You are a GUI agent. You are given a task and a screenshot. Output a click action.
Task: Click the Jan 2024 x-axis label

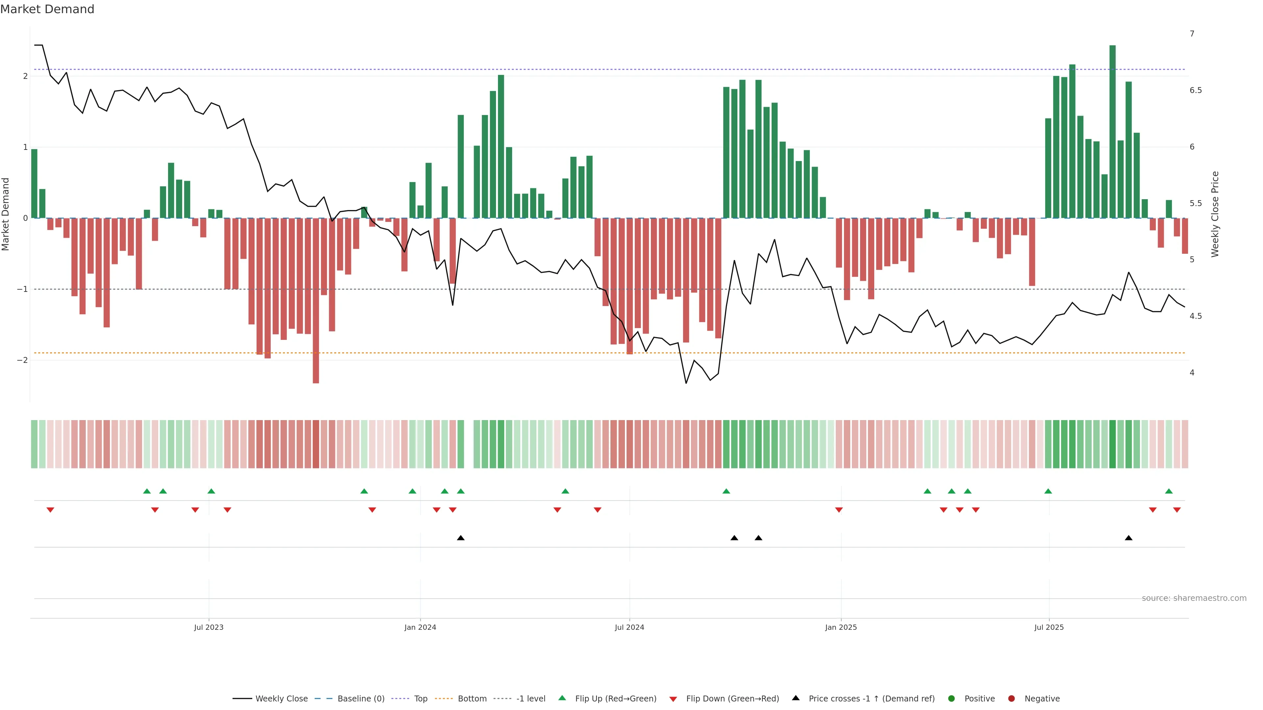(420, 627)
